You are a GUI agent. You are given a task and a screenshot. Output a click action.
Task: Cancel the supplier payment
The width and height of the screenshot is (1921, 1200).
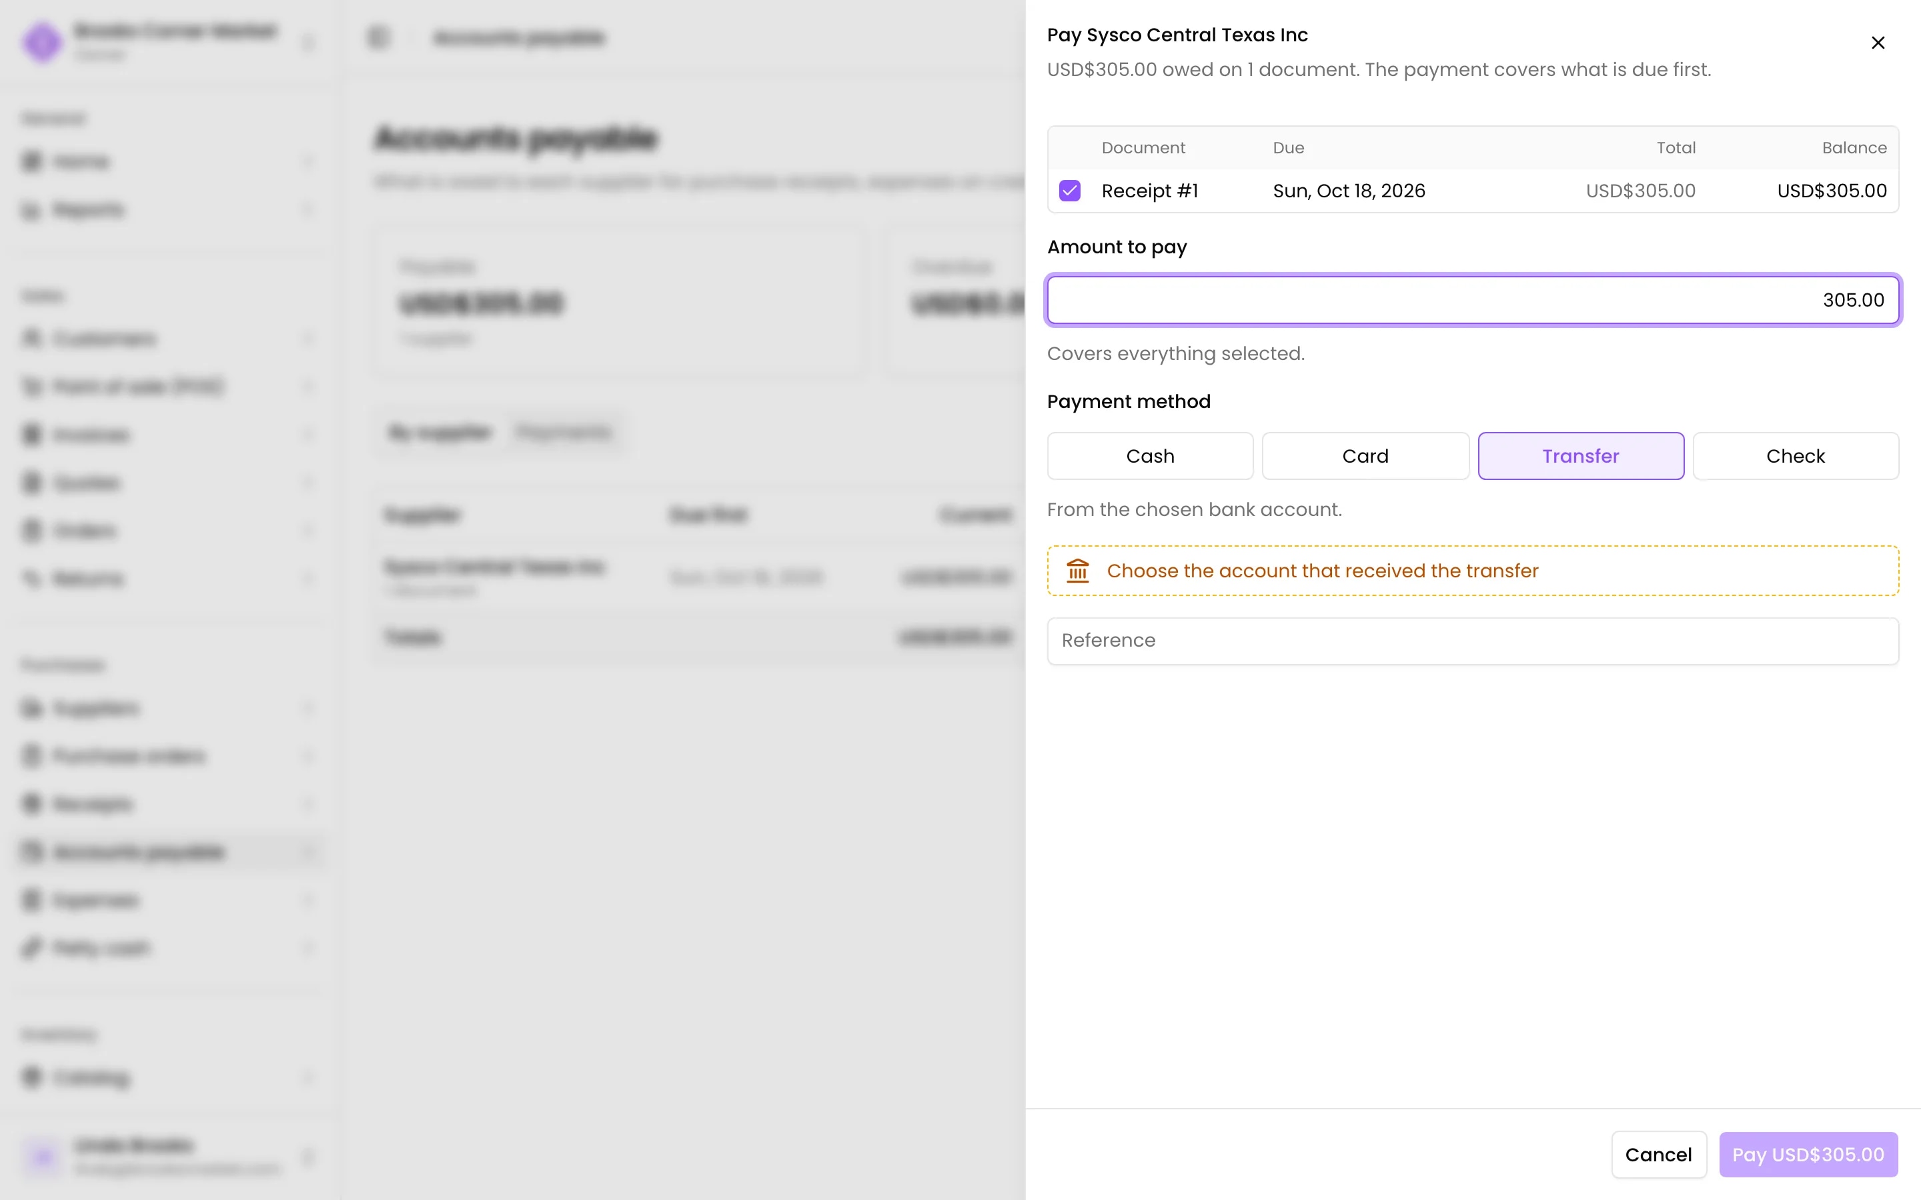click(1658, 1155)
